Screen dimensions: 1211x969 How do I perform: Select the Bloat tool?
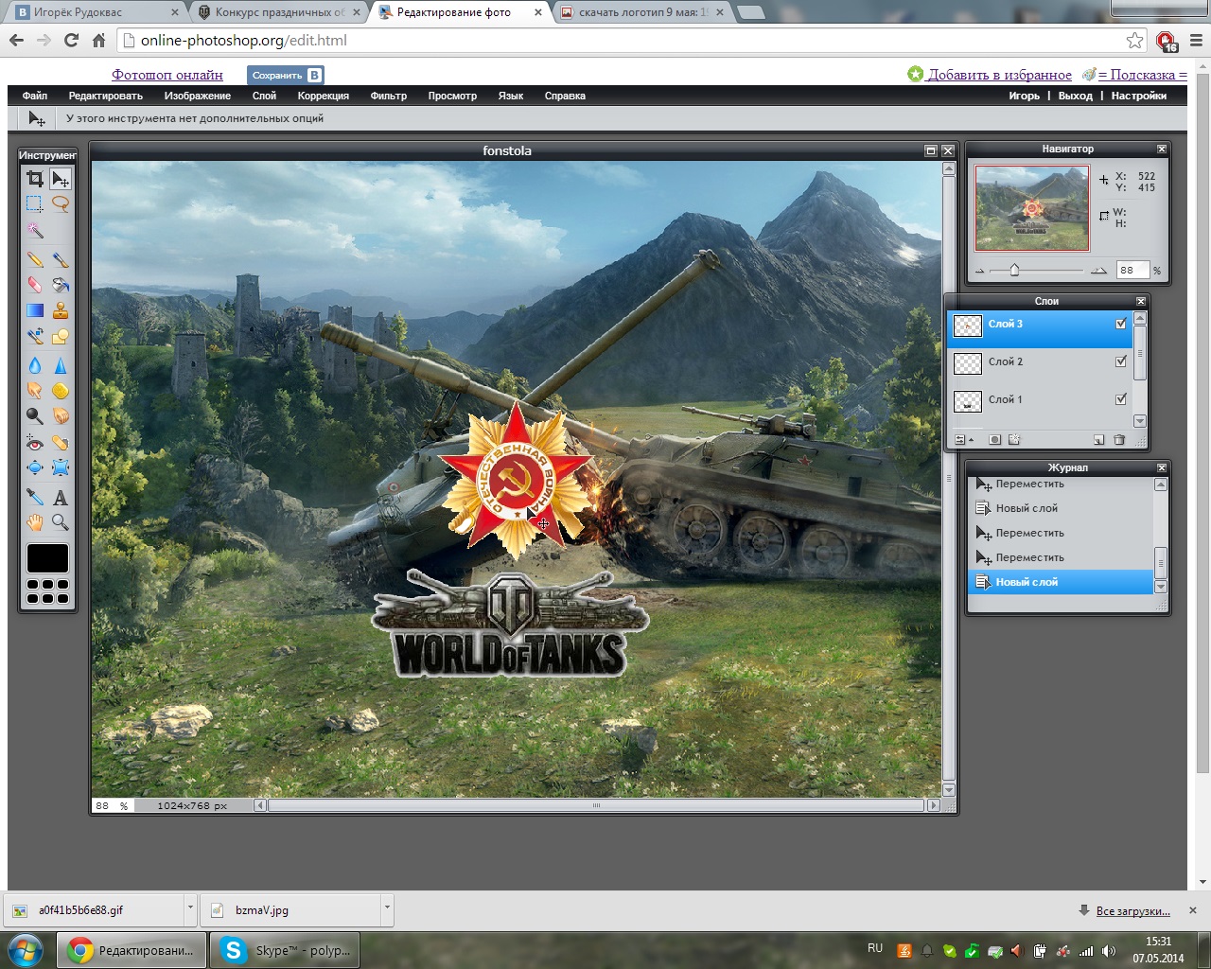[35, 468]
